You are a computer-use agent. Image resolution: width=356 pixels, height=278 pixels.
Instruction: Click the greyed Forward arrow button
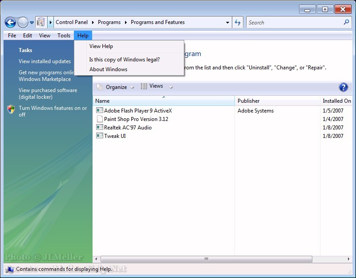[x=23, y=23]
